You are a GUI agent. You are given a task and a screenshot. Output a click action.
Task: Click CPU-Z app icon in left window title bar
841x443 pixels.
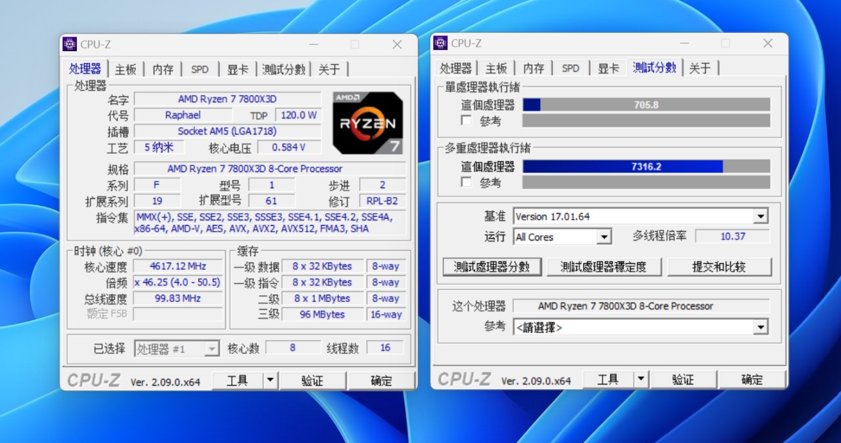tap(70, 44)
